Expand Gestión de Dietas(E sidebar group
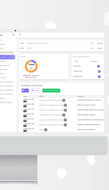The height and width of the screenshot is (190, 109). click(x=7, y=90)
